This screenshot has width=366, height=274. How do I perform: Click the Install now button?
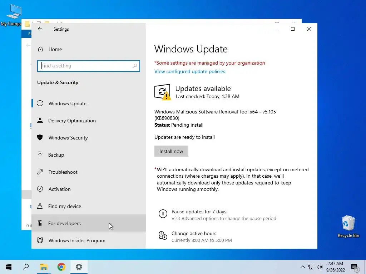[x=171, y=151]
